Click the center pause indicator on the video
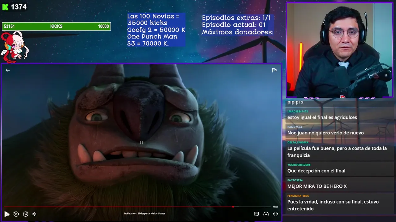Viewport: 396px width, 222px height. [141, 143]
